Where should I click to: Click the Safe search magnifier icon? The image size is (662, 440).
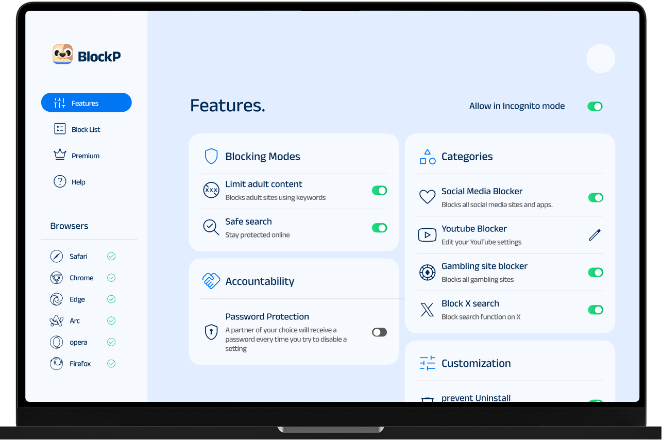click(x=211, y=227)
